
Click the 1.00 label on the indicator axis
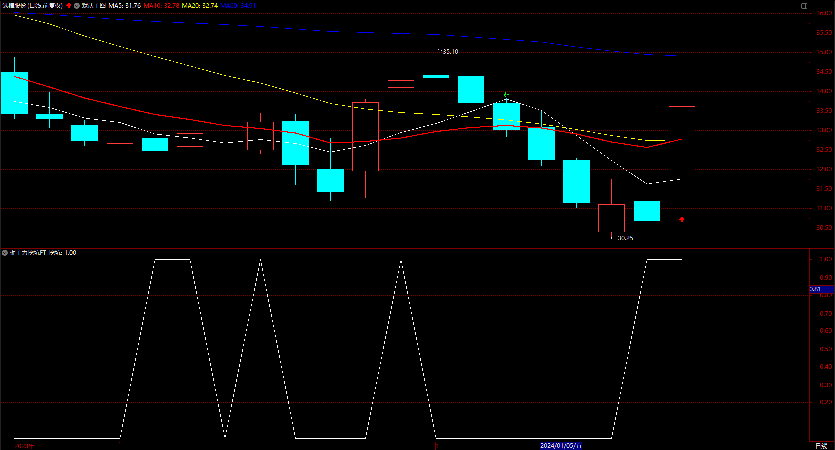pyautogui.click(x=826, y=259)
